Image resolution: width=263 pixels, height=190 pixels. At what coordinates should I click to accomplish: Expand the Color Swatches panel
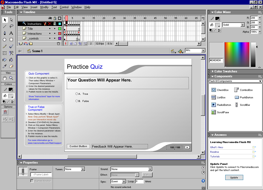pyautogui.click(x=213, y=71)
